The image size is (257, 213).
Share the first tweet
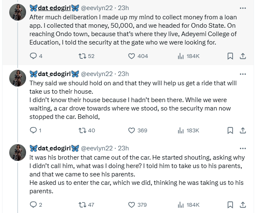(x=243, y=56)
